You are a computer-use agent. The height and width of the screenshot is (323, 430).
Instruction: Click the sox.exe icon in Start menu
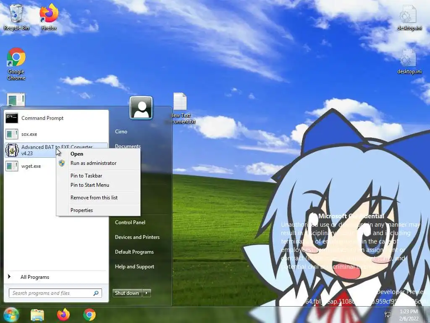click(12, 134)
